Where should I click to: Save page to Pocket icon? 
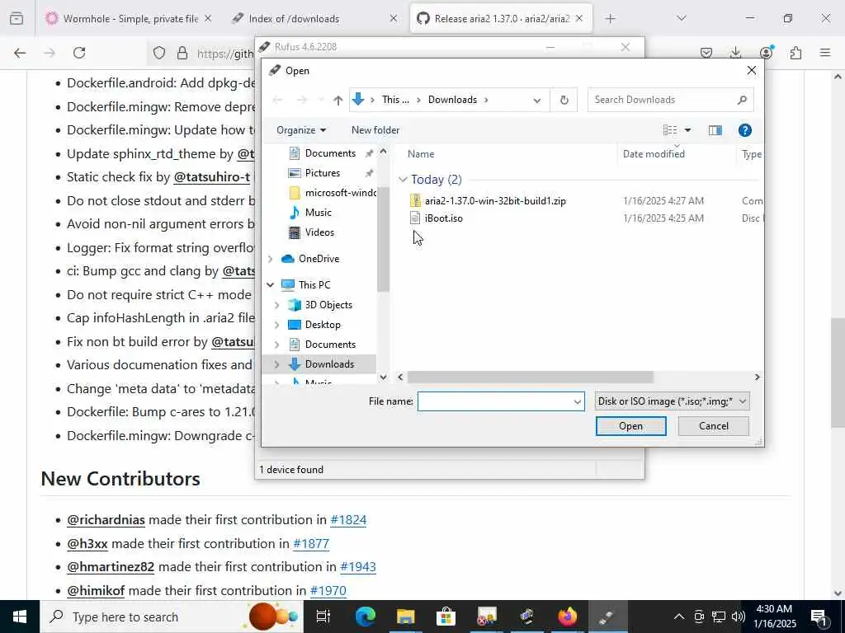[x=706, y=53]
